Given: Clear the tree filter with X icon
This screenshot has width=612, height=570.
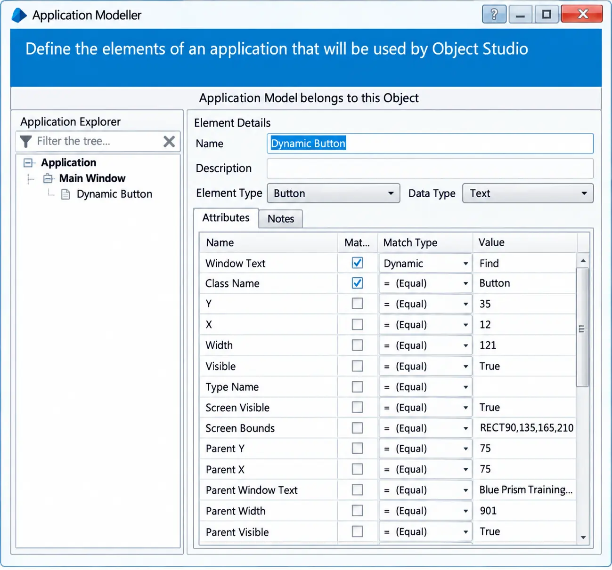Looking at the screenshot, I should (169, 141).
